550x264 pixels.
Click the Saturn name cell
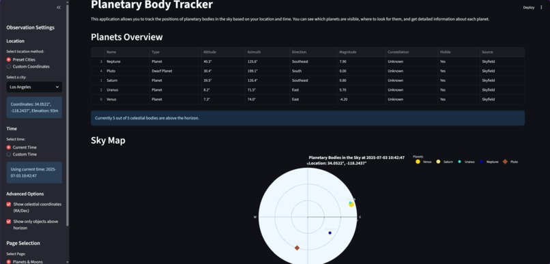pyautogui.click(x=128, y=80)
